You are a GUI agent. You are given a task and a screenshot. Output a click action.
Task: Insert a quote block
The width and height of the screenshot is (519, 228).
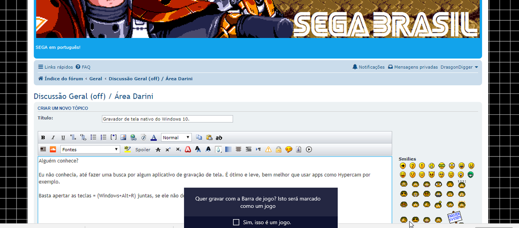pyautogui.click(x=73, y=137)
